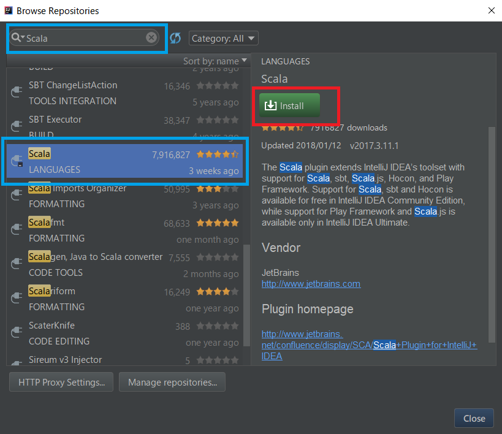Select SBT Executor plugin row

tap(124, 127)
